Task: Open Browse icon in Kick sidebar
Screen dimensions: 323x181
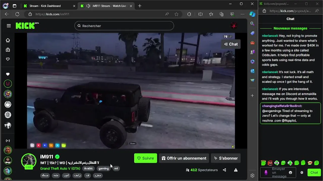Action: [8, 50]
